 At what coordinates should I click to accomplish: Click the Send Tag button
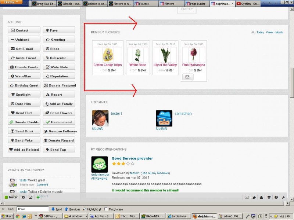(x=59, y=149)
